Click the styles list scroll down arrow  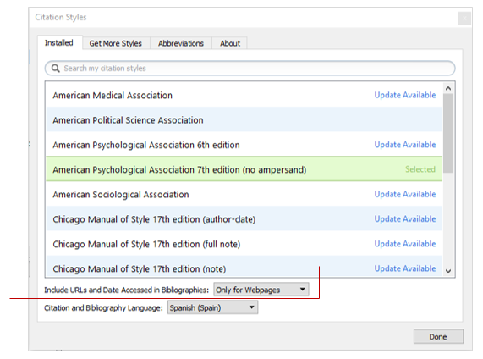pos(448,271)
